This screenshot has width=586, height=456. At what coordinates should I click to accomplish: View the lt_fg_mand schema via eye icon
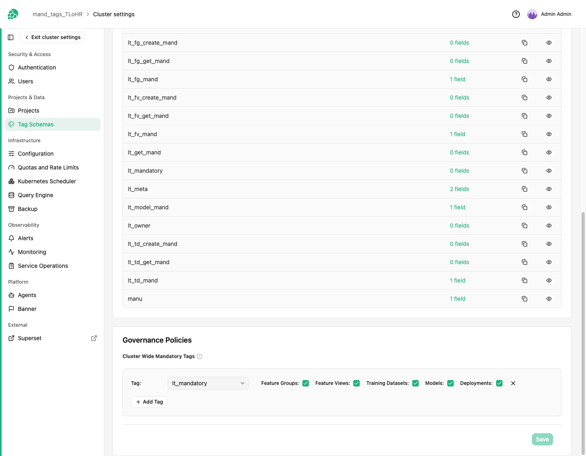[549, 79]
